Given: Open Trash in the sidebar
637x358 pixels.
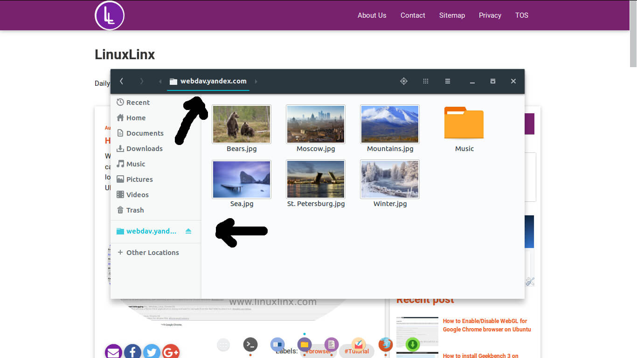Looking at the screenshot, I should tap(156, 210).
